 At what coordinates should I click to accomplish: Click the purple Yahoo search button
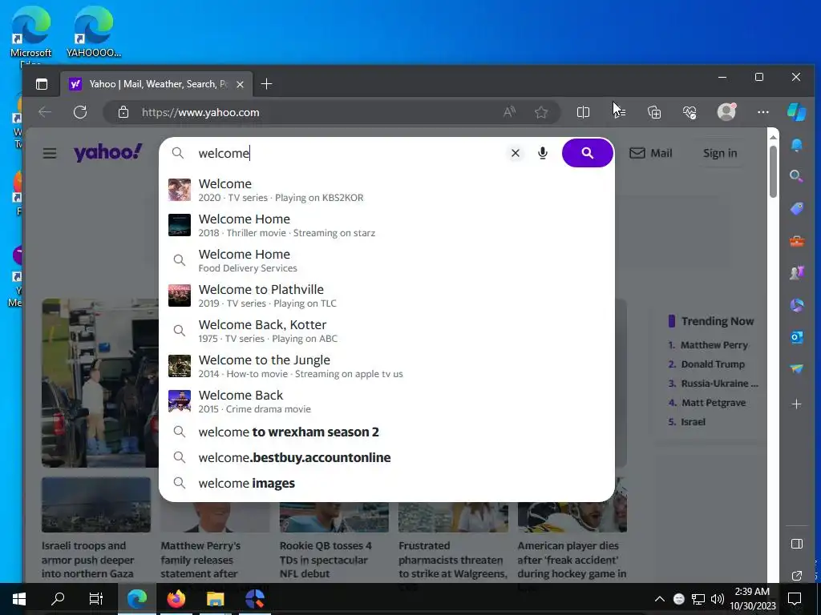[x=587, y=153]
